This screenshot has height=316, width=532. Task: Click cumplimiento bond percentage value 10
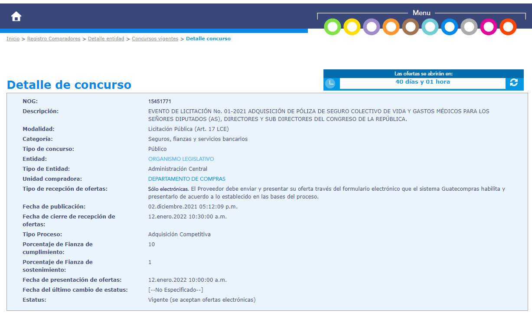click(x=151, y=244)
